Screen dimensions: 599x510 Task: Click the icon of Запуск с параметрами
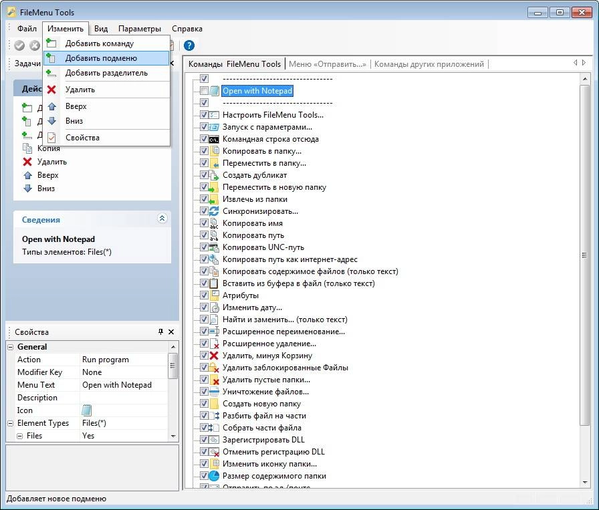pos(215,127)
